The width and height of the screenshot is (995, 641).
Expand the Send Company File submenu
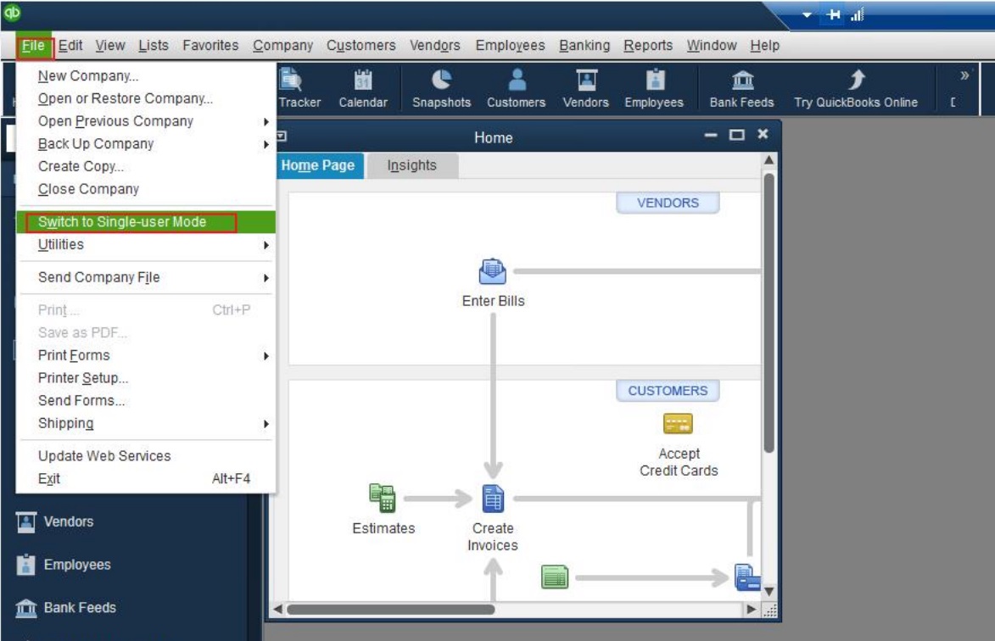pyautogui.click(x=98, y=277)
